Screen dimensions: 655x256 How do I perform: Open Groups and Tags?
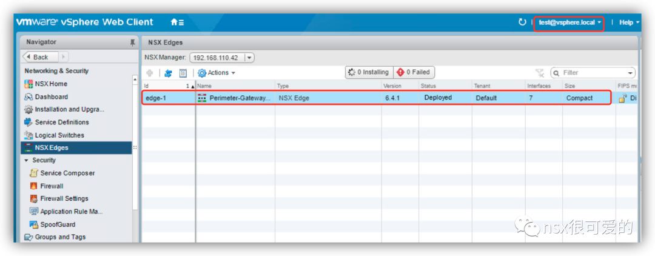click(x=60, y=237)
